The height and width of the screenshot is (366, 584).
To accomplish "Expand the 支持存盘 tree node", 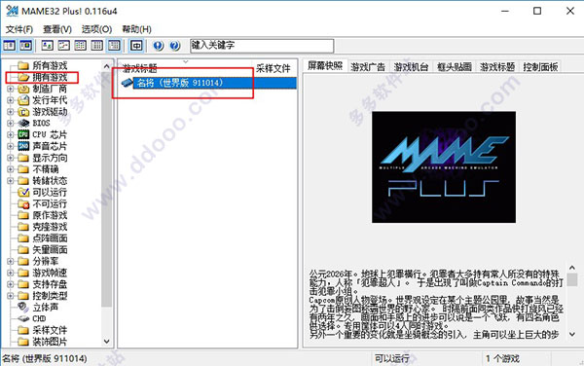I will pyautogui.click(x=11, y=284).
